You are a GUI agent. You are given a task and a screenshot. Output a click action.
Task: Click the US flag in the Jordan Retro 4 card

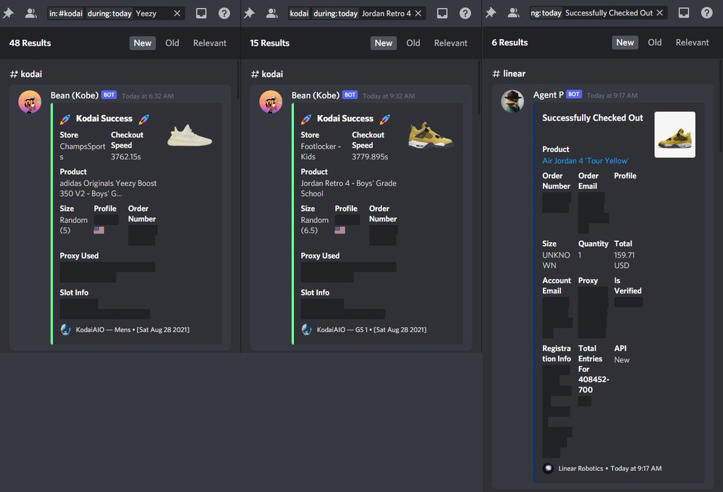point(340,230)
